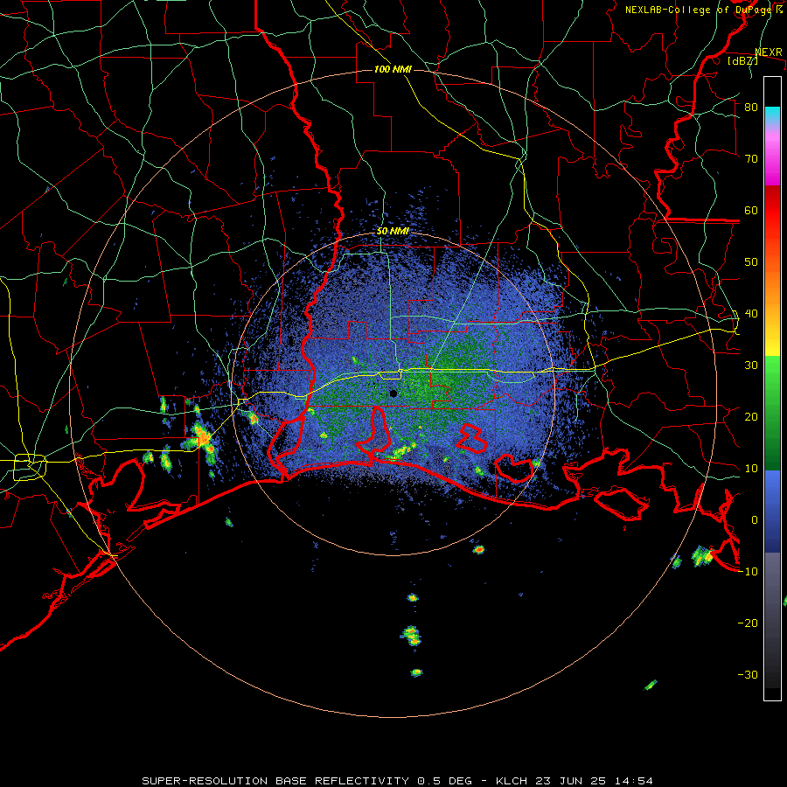Click the 50 NMI range ring label
Screen dimensions: 787x787
393,232
